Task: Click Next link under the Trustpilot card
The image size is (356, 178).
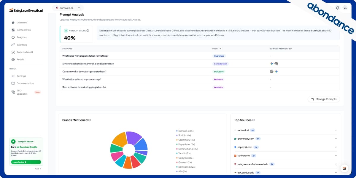Action: [x=38, y=169]
